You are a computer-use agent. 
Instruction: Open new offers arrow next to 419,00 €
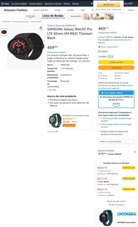(x=135, y=152)
